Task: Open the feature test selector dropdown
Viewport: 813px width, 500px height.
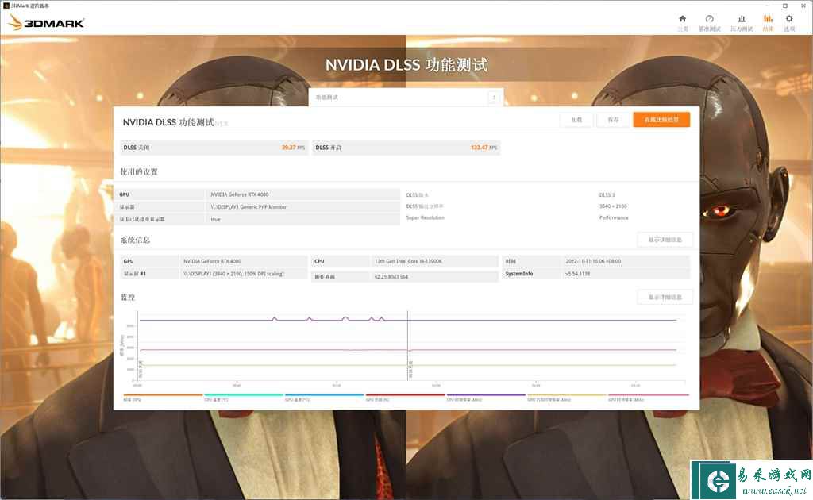Action: tap(406, 98)
